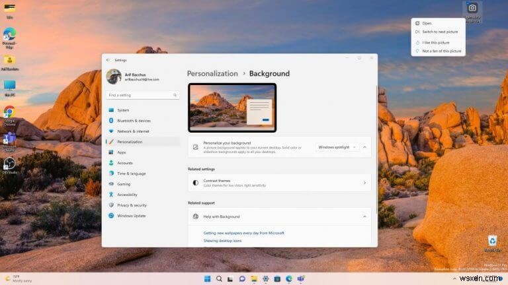508x285 pixels.
Task: Click the Windows Start button
Action: pos(207,278)
